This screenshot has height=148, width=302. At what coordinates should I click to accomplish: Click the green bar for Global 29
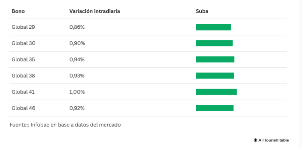[x=213, y=27]
